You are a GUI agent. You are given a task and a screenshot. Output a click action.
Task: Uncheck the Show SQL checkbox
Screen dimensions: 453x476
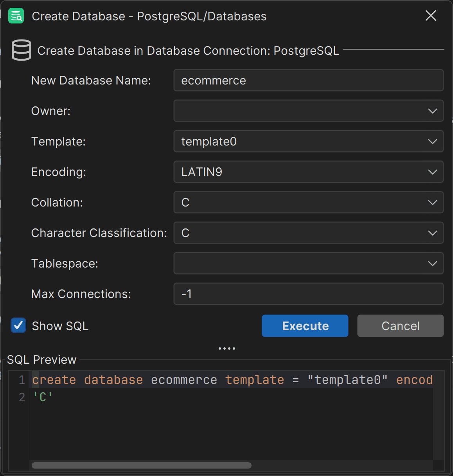[x=18, y=325]
